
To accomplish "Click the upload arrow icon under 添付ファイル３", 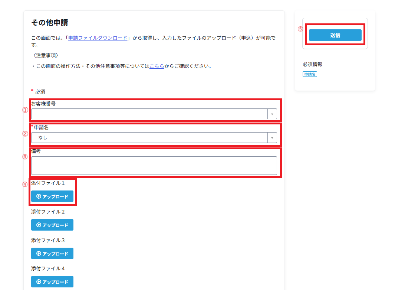I will click(39, 254).
